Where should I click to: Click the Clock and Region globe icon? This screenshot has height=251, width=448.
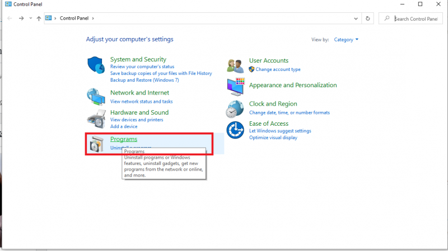[235, 108]
